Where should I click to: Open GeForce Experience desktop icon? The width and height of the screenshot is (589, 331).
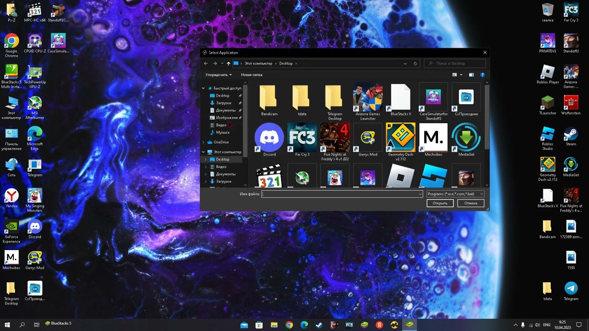click(x=12, y=231)
